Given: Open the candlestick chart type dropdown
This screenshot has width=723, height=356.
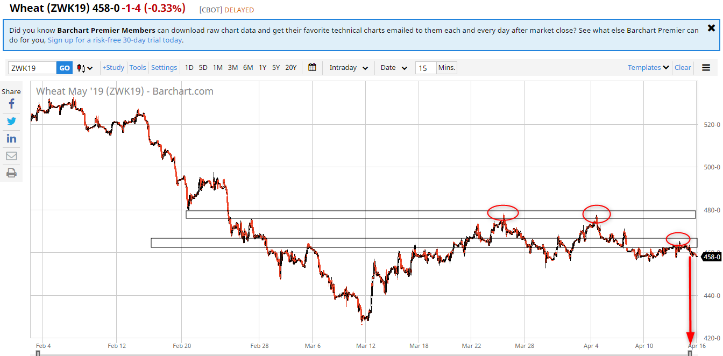Looking at the screenshot, I should [85, 68].
